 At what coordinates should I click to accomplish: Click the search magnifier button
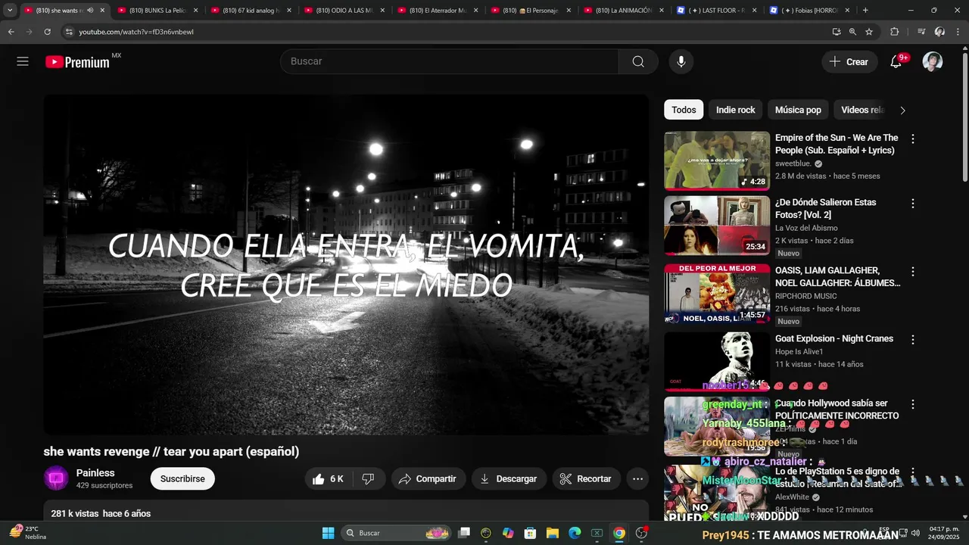pyautogui.click(x=638, y=61)
